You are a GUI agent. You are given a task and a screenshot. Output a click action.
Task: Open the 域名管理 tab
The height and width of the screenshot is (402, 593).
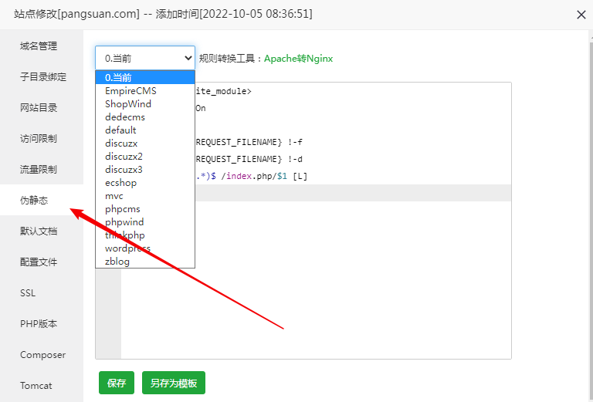(39, 46)
